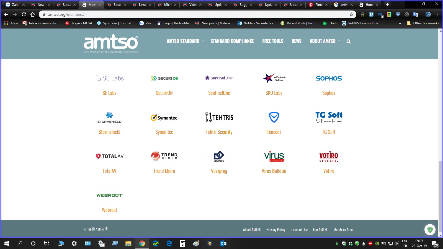The height and width of the screenshot is (249, 443).
Task: Click the TG Soft logo image
Action: click(x=329, y=117)
